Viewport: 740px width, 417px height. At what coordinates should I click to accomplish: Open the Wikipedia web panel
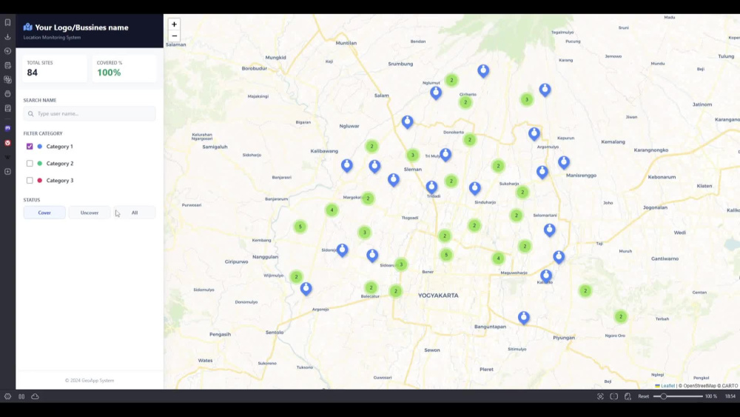pyautogui.click(x=7, y=157)
